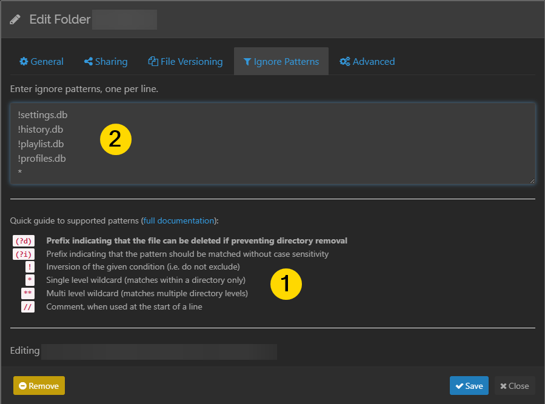Select the General tab
The image size is (545, 404).
pos(41,62)
